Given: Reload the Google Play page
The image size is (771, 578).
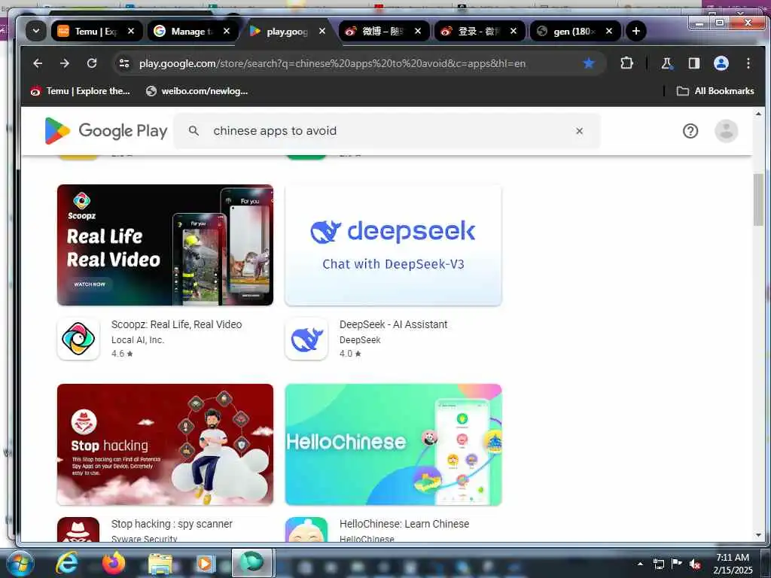Looking at the screenshot, I should click(91, 63).
